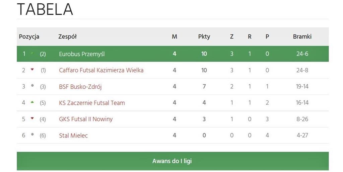The height and width of the screenshot is (172, 343).
Task: Click the grey dot beside Stal Mielec
Action: pos(32,135)
